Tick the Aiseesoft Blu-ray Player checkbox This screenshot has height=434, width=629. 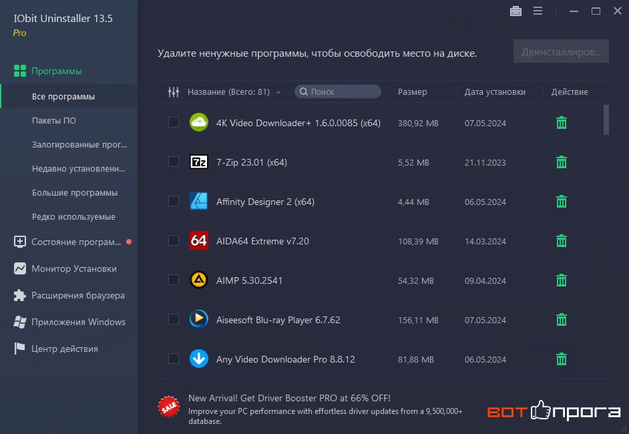[x=174, y=319]
